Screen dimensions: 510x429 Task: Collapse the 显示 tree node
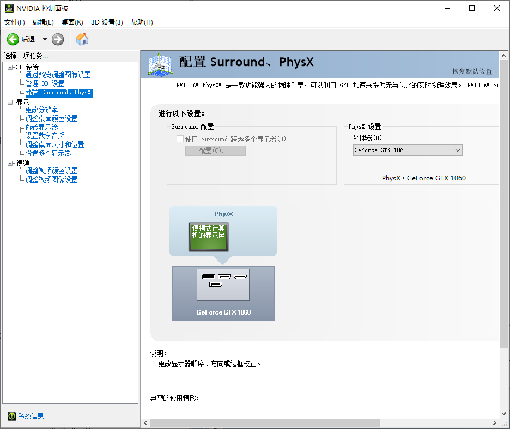(10, 102)
